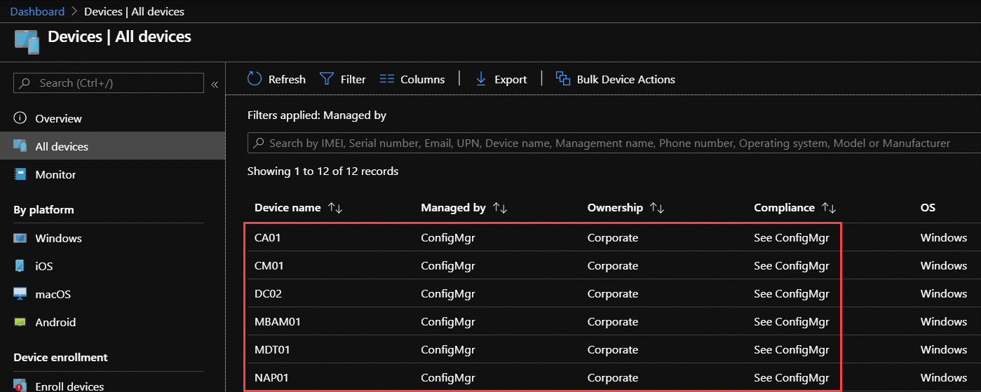
Task: Select the Windows platform icon
Action: click(20, 239)
